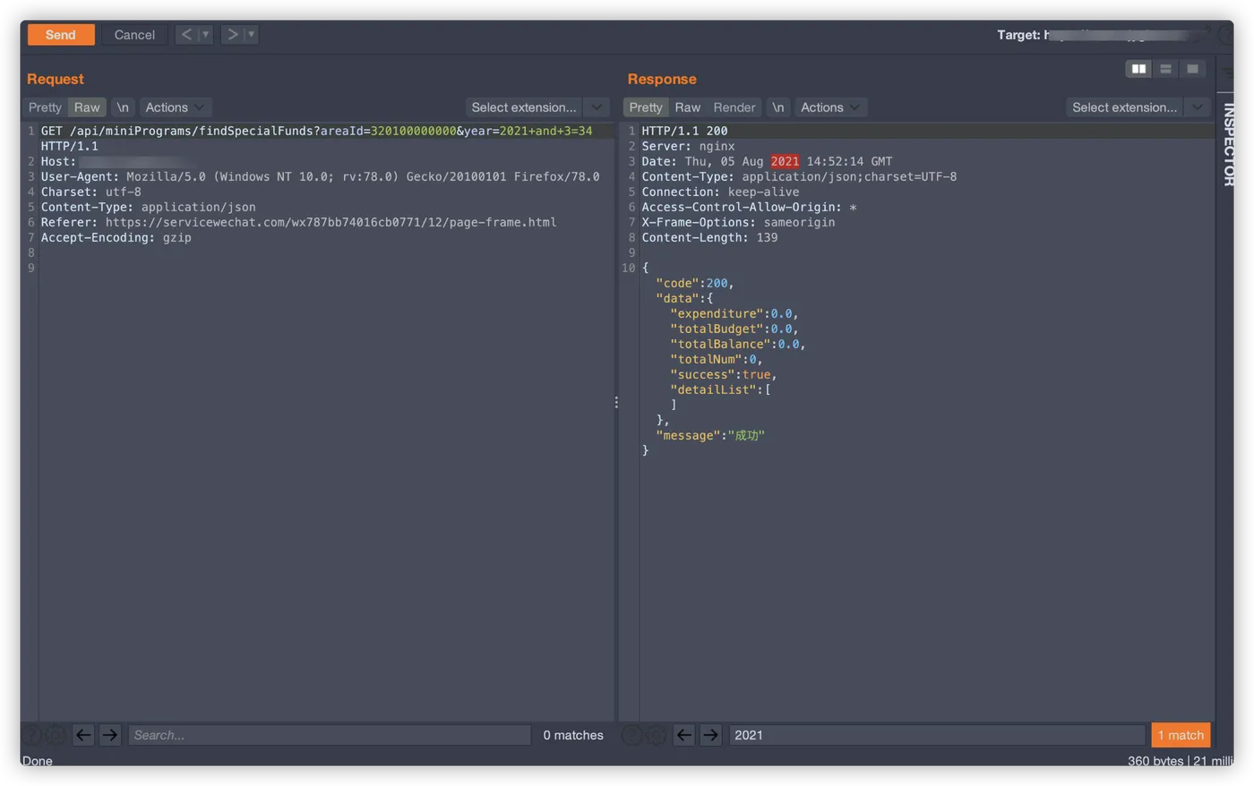Click the '"message":"成功"' JSON line
This screenshot has height=786, width=1254.
pos(710,435)
